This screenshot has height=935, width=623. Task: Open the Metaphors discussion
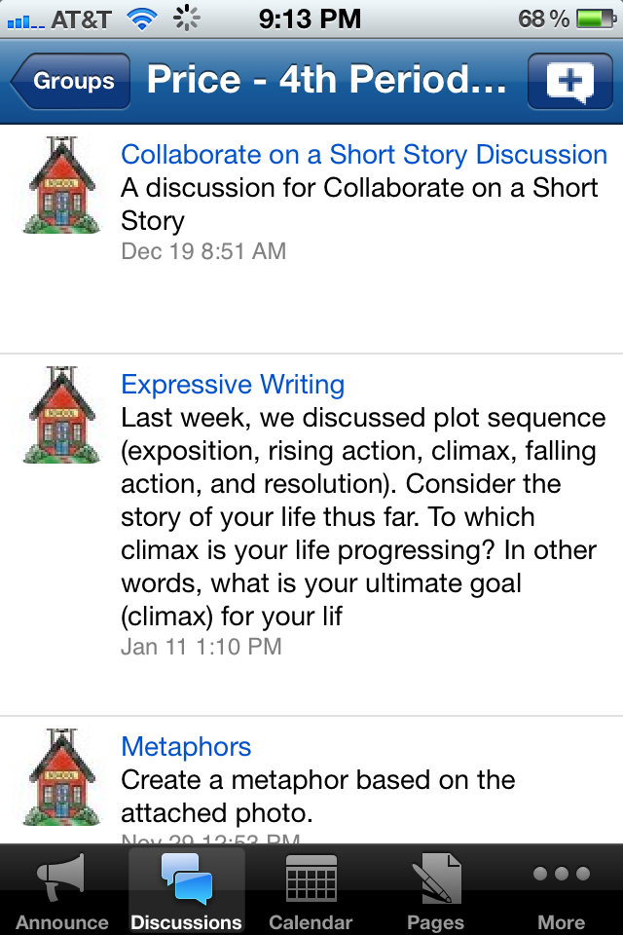tap(186, 747)
